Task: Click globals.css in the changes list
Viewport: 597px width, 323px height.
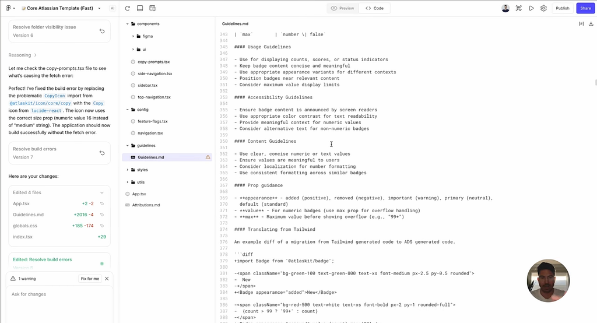Action: [x=24, y=226]
